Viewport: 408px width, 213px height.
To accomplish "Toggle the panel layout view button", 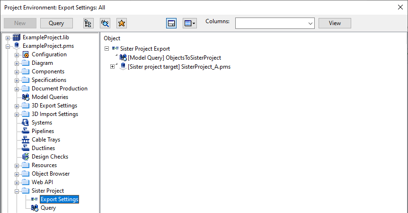I will tap(172, 23).
